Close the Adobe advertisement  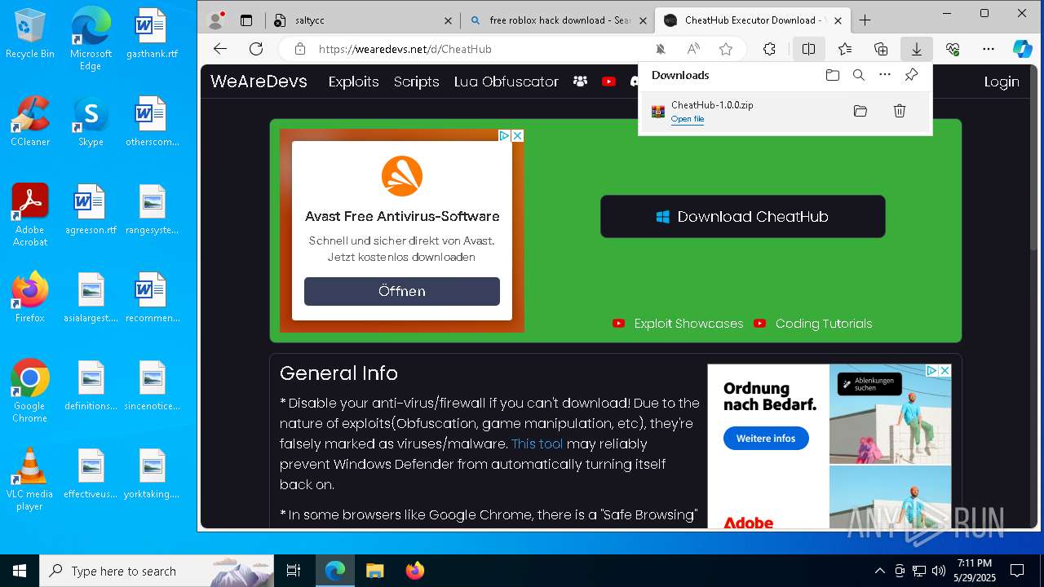pos(944,370)
